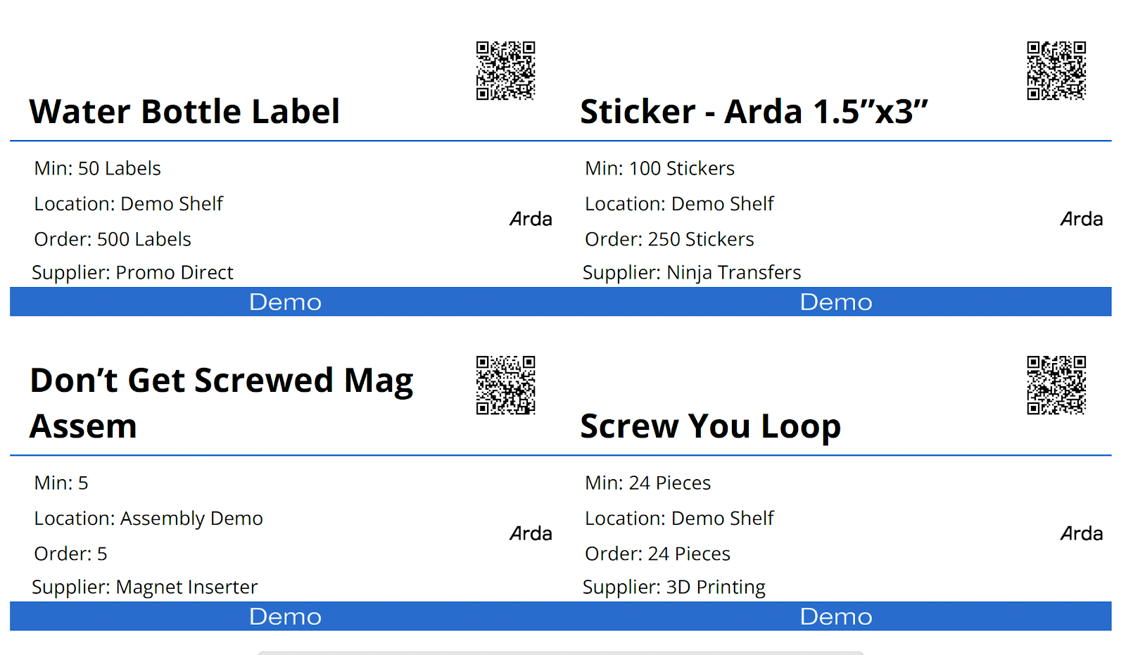Click the Arda logo on the Mag Assem card
The height and width of the screenshot is (655, 1126).
(x=531, y=534)
